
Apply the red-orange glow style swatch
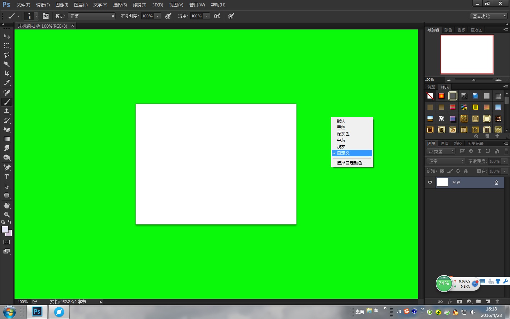coord(441,96)
